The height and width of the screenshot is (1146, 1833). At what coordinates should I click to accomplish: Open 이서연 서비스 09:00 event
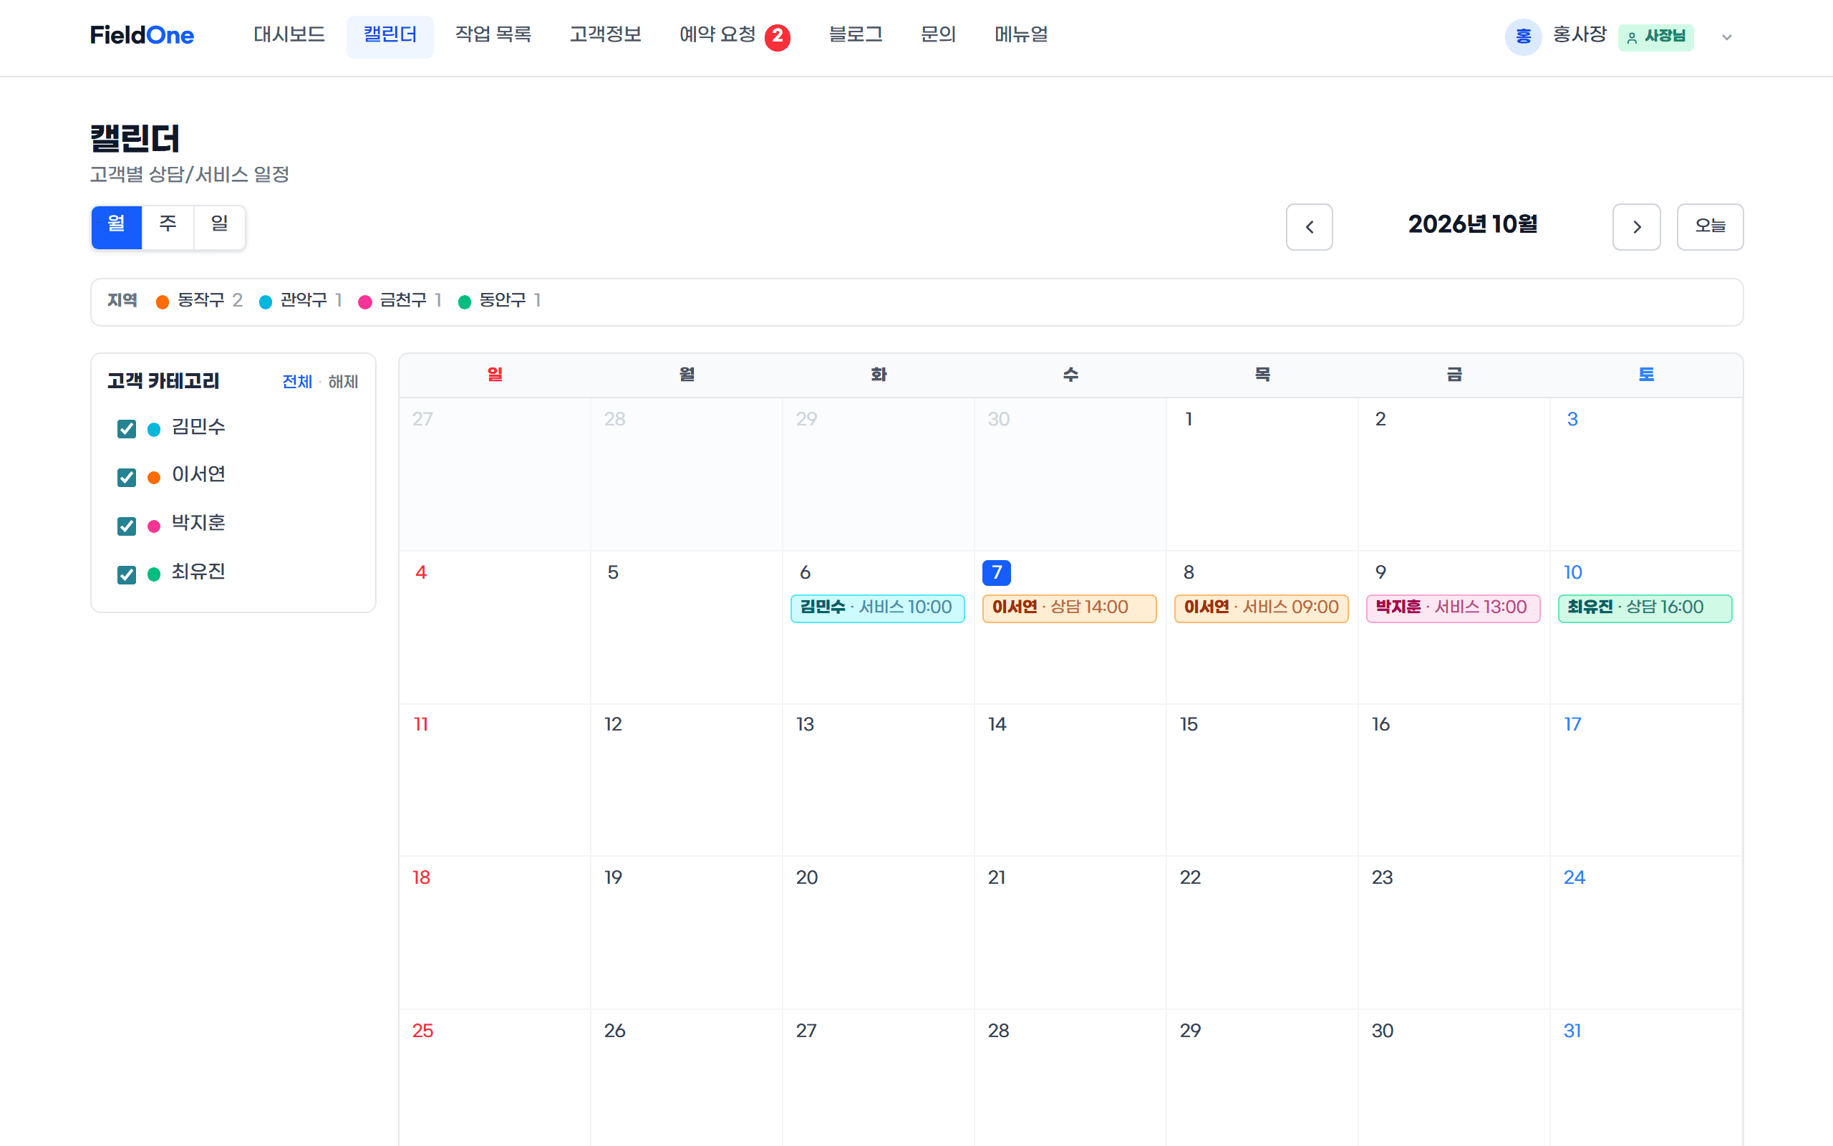pos(1261,608)
